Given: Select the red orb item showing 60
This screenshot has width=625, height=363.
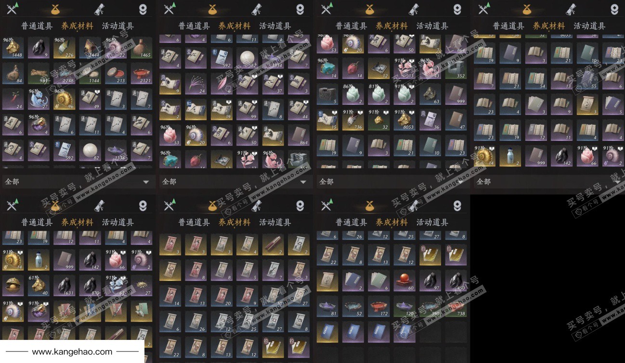Looking at the screenshot, I should 404,280.
